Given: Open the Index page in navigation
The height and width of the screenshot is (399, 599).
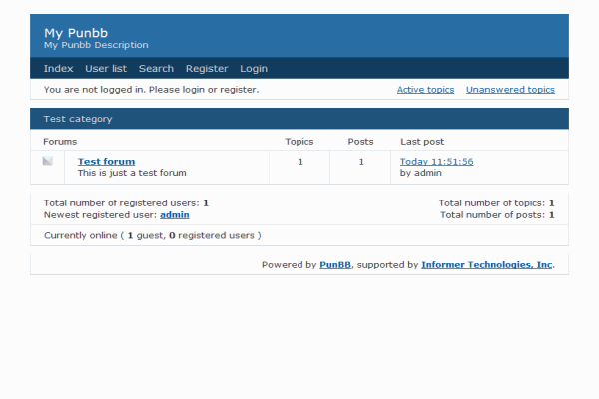Looking at the screenshot, I should (58, 69).
